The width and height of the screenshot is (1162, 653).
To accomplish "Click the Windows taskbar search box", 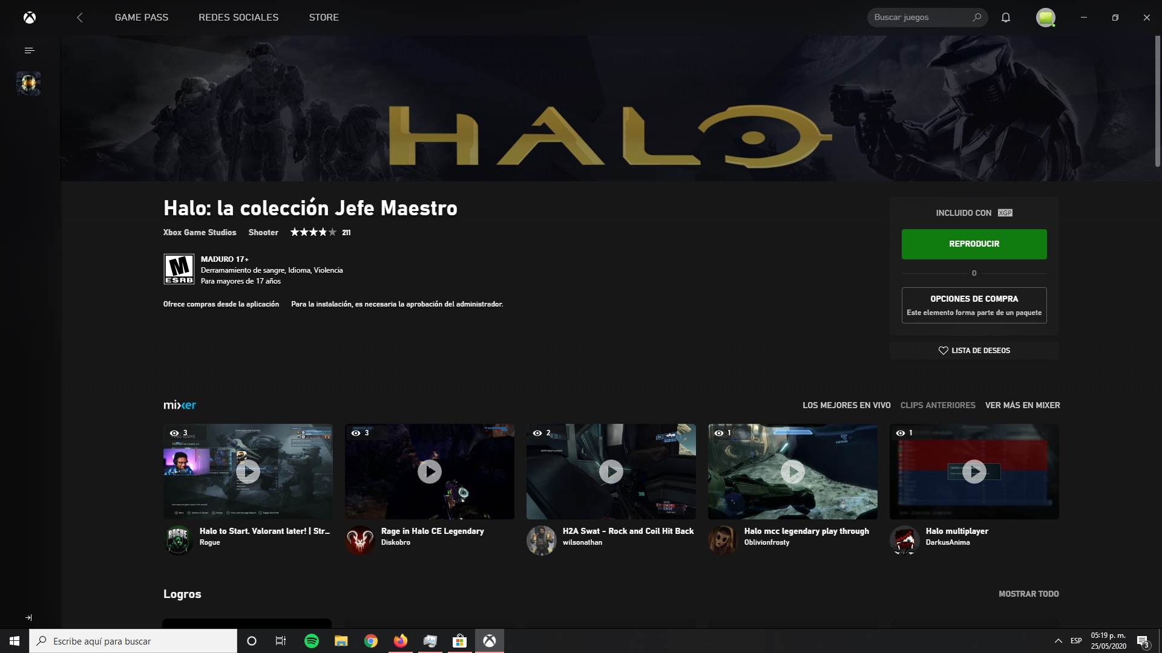I will 133,641.
